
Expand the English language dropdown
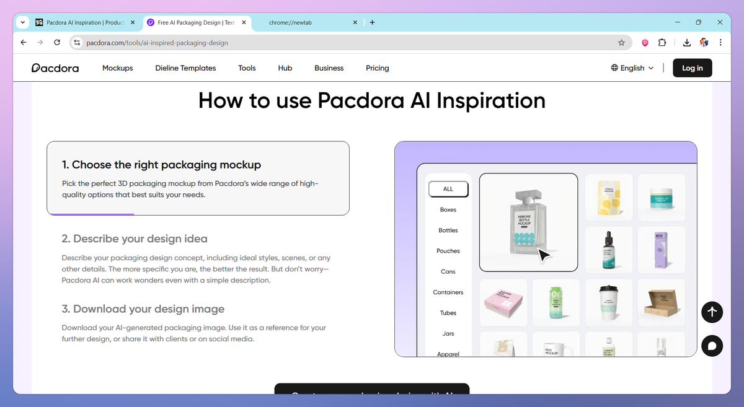click(632, 68)
